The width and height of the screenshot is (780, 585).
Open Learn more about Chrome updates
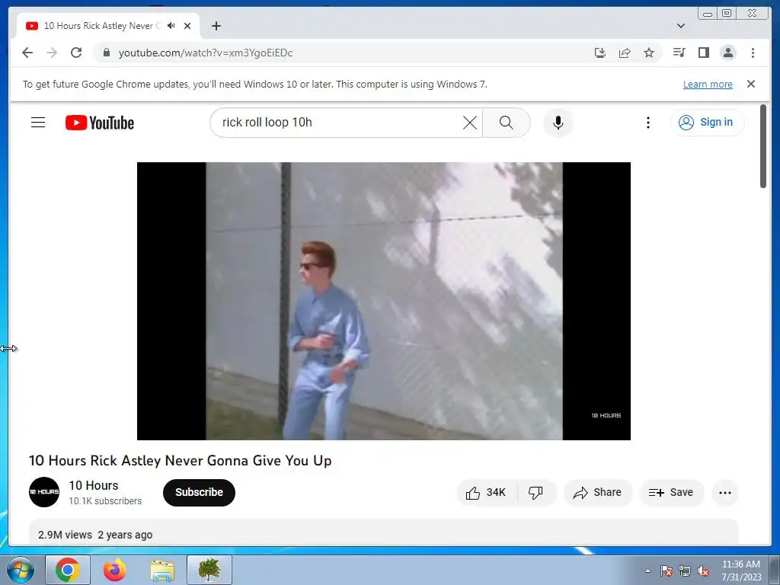pyautogui.click(x=708, y=84)
